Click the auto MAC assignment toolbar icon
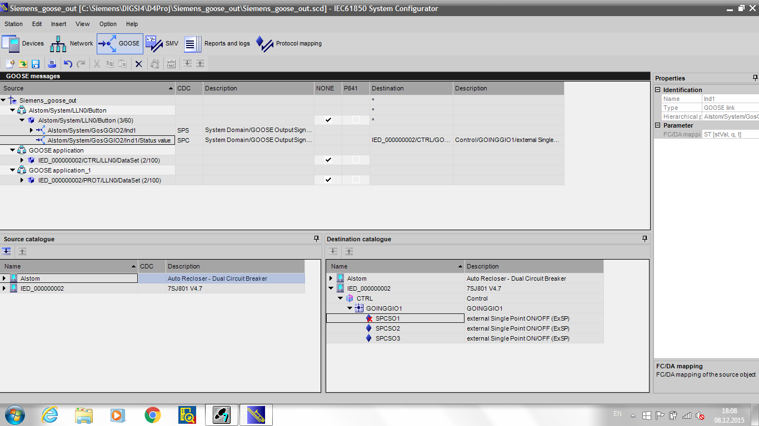This screenshot has width=759, height=426. [171, 63]
